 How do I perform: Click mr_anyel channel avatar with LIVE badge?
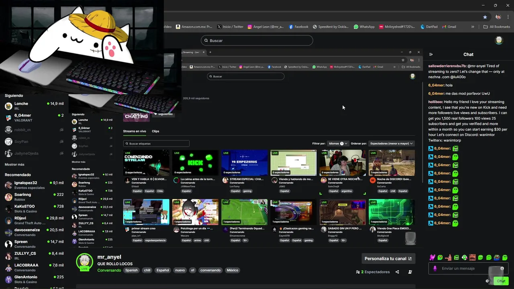84,263
